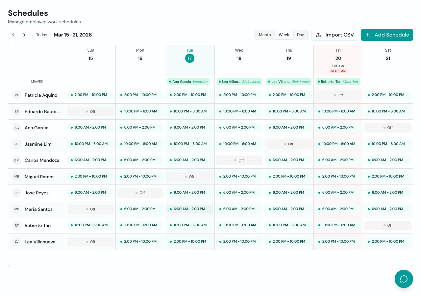Image resolution: width=421 pixels, height=296 pixels.
Task: Click Carlos Mendoza's avatar initials
Action: tap(16, 160)
